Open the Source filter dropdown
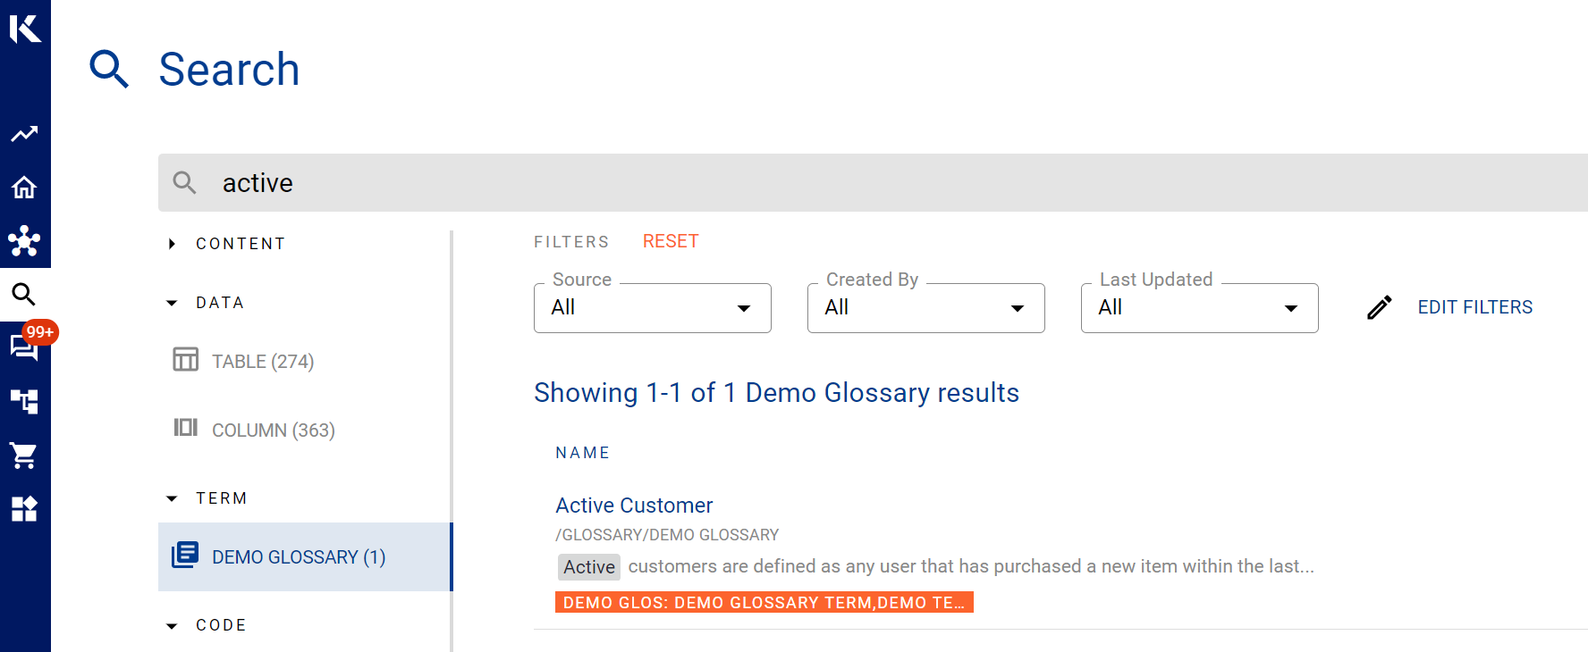 click(x=652, y=308)
